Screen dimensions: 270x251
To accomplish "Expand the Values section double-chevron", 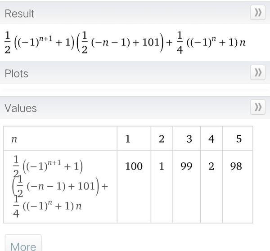I will 258,107.
